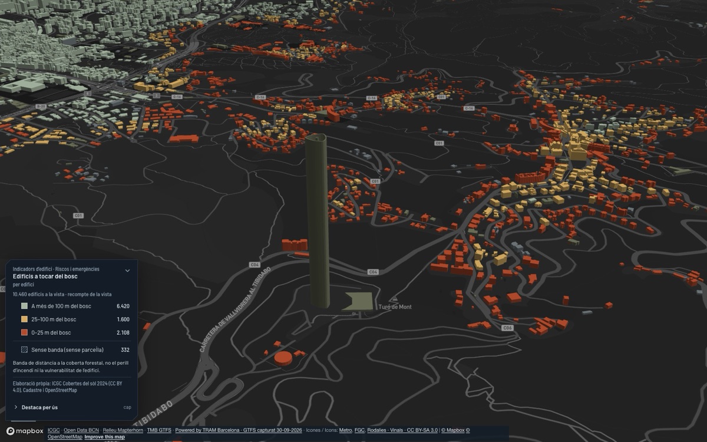Click the 'per edifici' subtitle
The height and width of the screenshot is (442, 707).
[x=24, y=285]
